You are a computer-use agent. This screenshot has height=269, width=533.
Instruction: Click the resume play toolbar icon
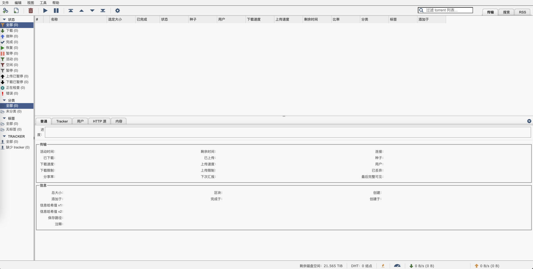(x=45, y=11)
